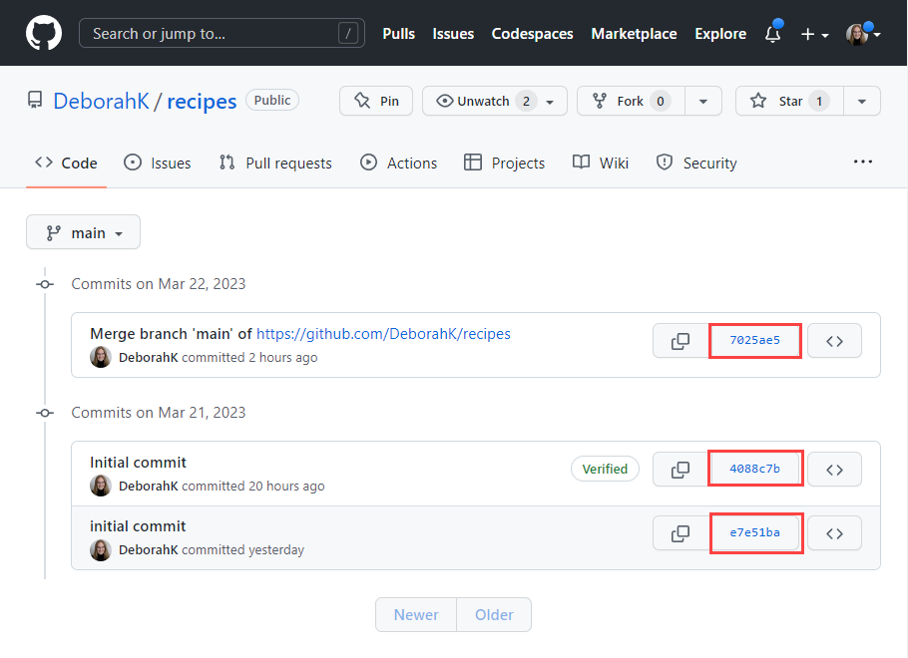908x658 pixels.
Task: Open Explore from top navigation
Action: [x=719, y=34]
